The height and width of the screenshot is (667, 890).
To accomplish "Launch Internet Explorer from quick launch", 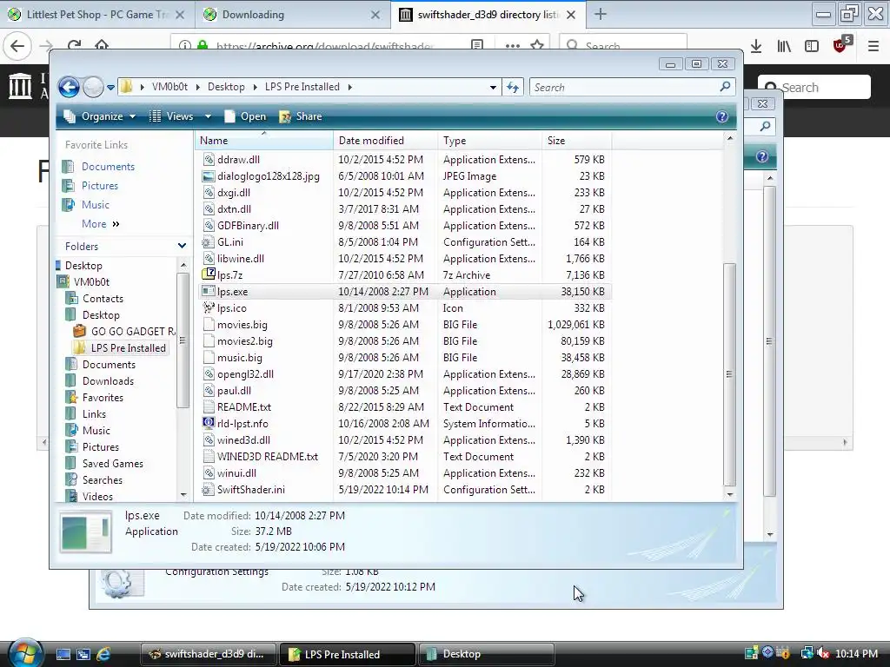I will [x=103, y=654].
